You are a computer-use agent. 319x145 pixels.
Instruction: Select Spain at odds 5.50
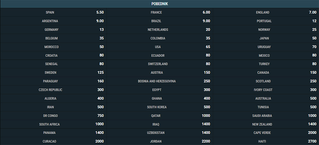(53, 12)
